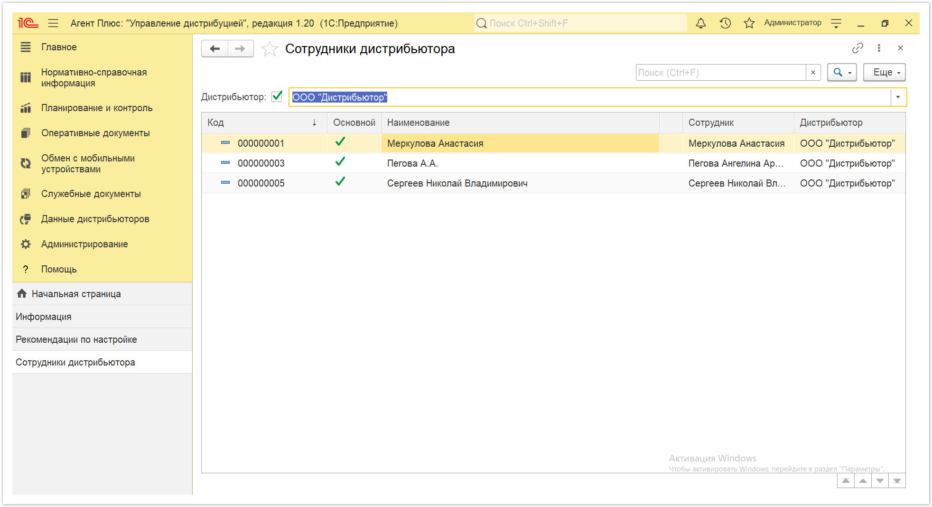932x507 pixels.
Task: Open service settings menu beside Администратор
Action: [836, 23]
